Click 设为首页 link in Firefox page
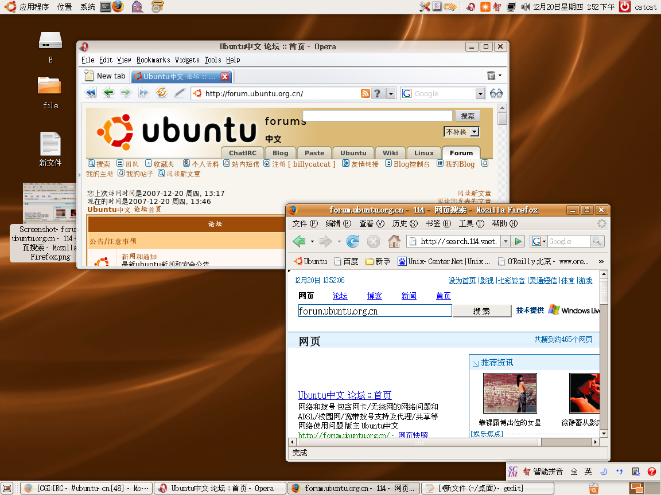Image resolution: width=661 pixels, height=495 pixels. coord(462,280)
